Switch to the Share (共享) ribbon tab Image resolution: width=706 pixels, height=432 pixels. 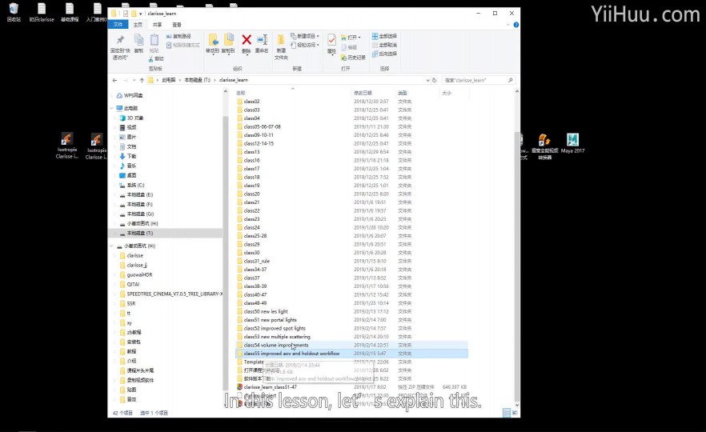[x=157, y=25]
